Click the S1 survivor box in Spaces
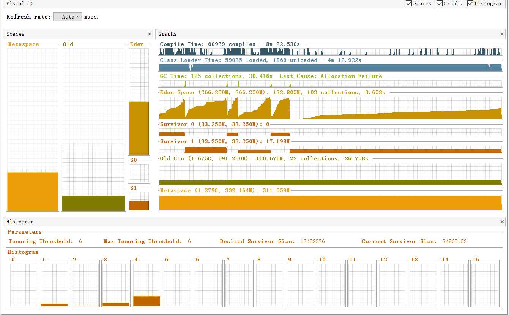Screen dimensions: 509x315 (139, 201)
